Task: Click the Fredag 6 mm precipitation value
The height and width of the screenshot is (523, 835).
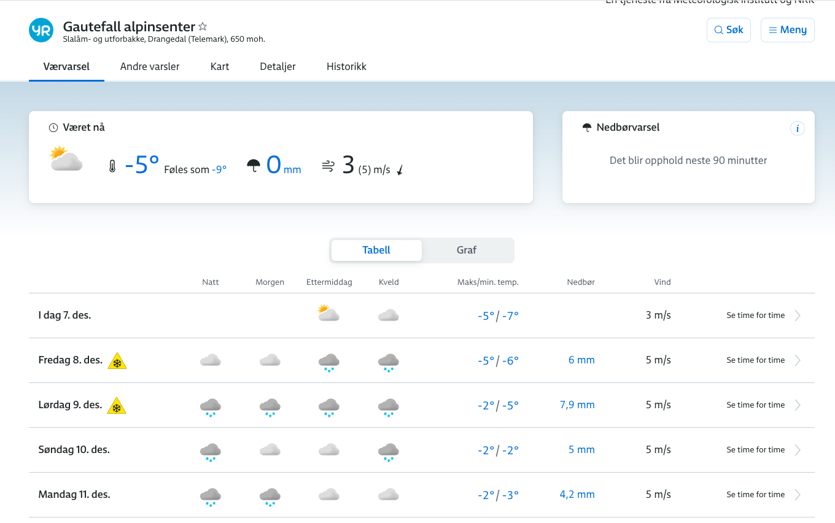Action: (x=581, y=360)
